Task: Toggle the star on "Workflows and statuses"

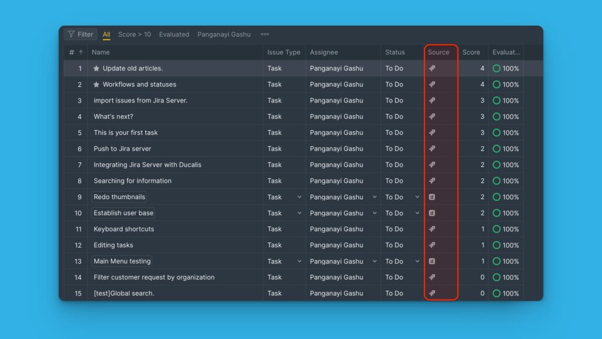Action: pos(96,84)
